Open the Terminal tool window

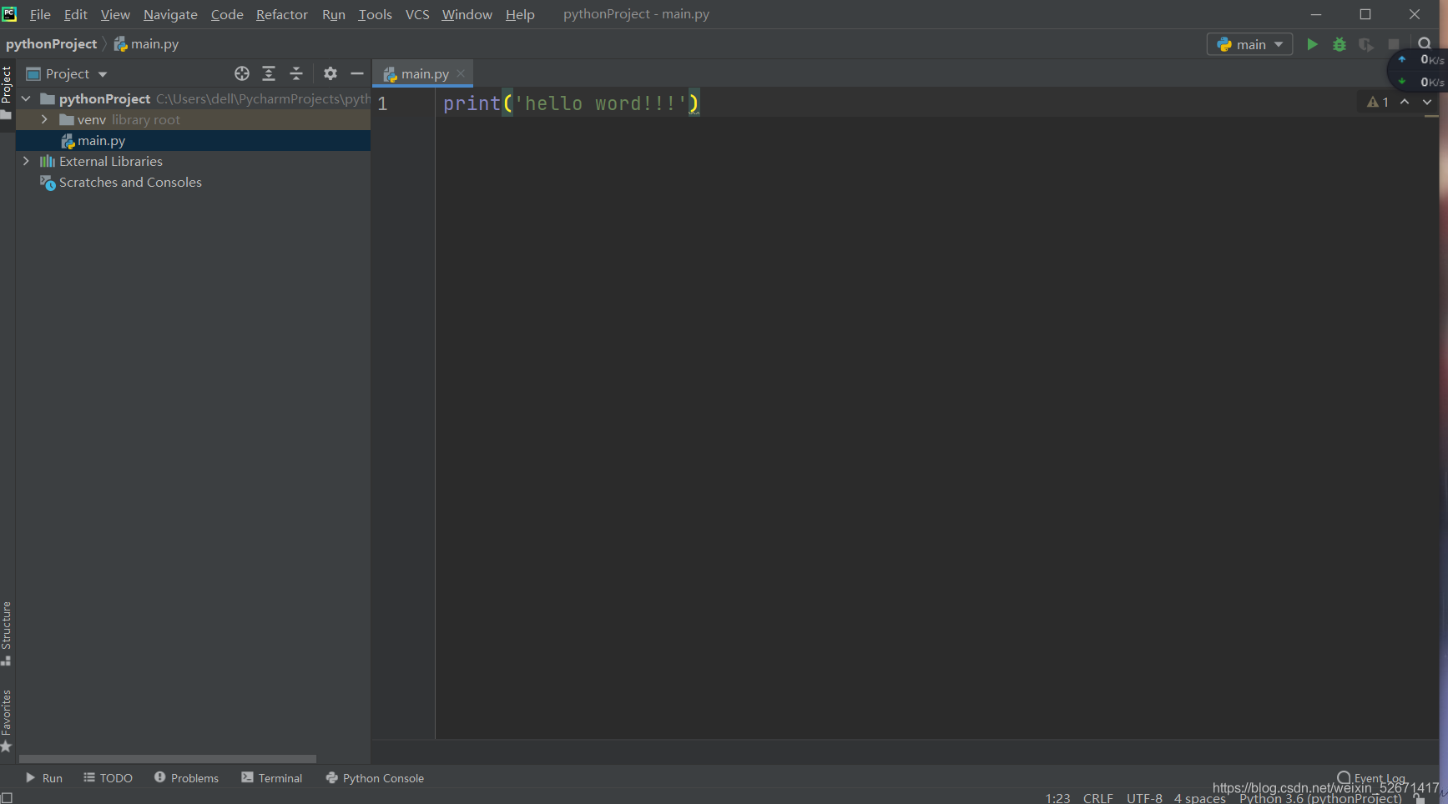(272, 778)
